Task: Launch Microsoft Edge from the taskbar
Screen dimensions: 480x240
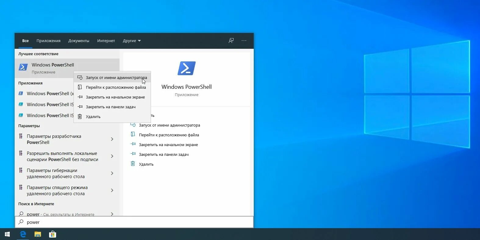Action: coord(23,234)
